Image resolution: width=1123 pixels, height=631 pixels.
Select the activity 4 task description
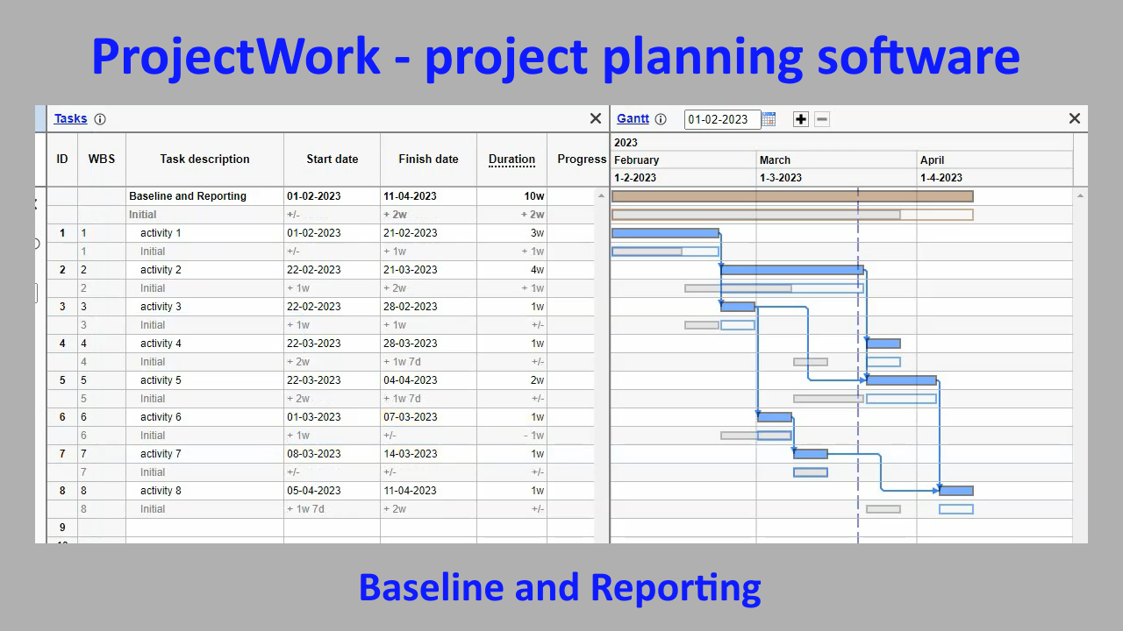tap(161, 344)
